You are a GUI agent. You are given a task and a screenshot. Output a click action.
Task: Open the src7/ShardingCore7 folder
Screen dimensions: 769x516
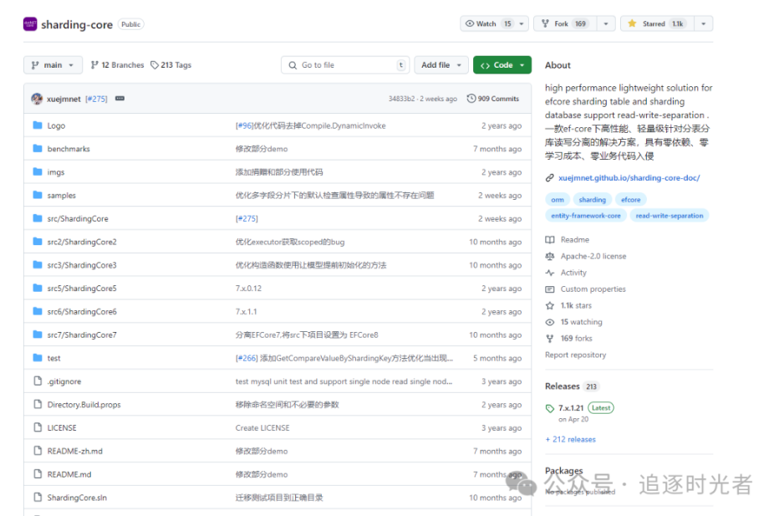pos(82,335)
